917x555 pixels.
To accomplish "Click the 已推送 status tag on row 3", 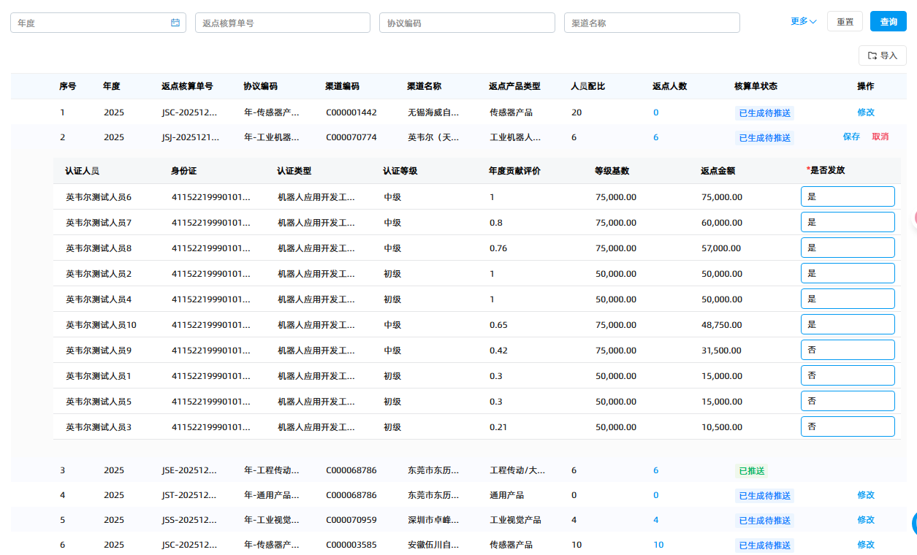I will click(x=752, y=470).
